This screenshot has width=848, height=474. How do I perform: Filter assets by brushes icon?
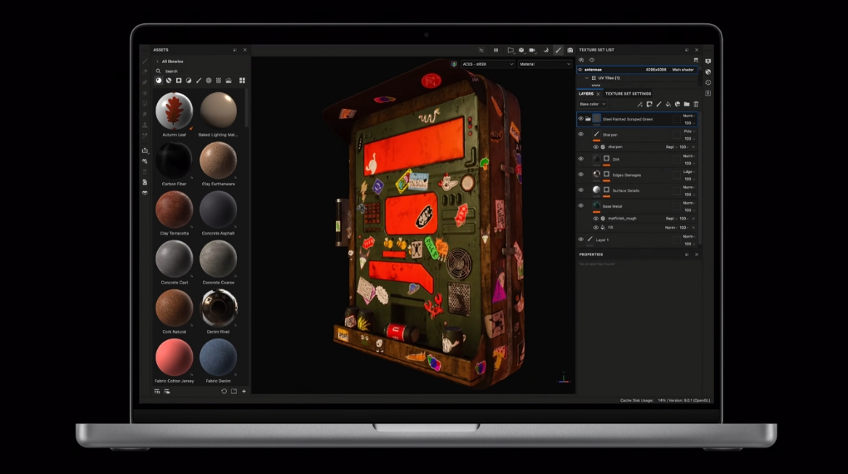(x=198, y=81)
